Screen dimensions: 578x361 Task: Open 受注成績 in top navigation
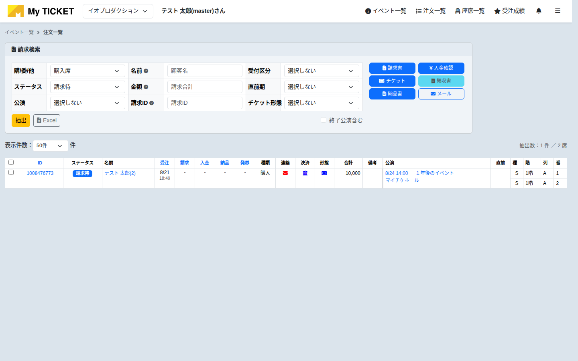pyautogui.click(x=509, y=11)
